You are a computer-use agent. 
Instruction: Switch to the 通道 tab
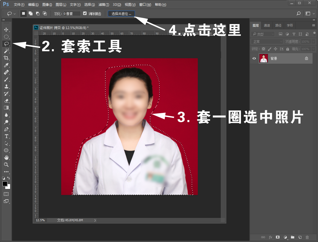click(x=267, y=25)
